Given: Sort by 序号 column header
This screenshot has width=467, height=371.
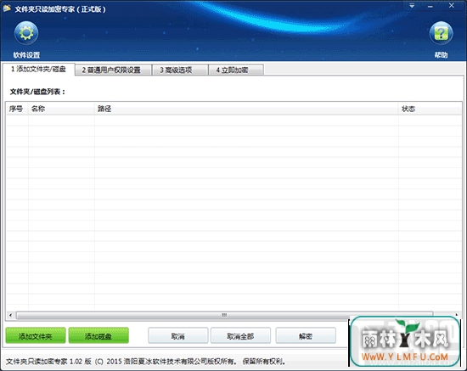Looking at the screenshot, I should pyautogui.click(x=17, y=109).
